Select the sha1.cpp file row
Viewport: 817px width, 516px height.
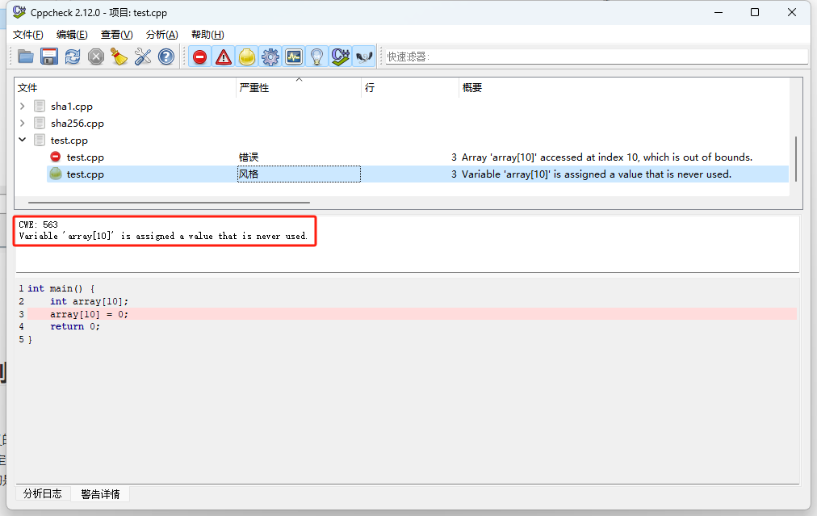71,107
